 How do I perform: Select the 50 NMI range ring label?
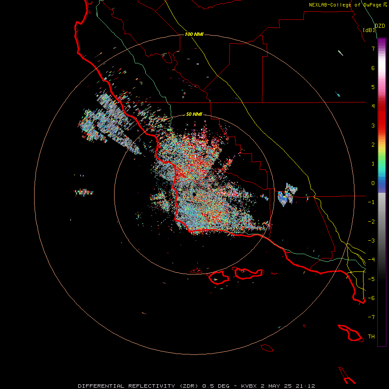194,114
